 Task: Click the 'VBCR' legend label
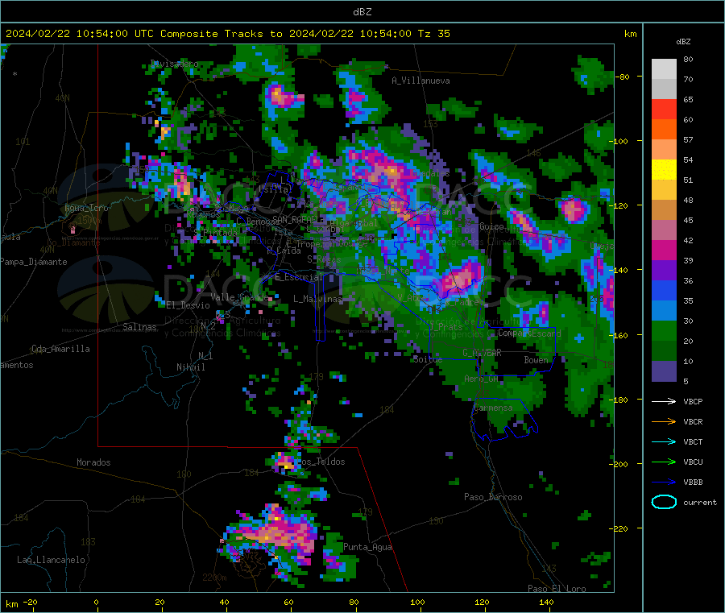(x=693, y=421)
